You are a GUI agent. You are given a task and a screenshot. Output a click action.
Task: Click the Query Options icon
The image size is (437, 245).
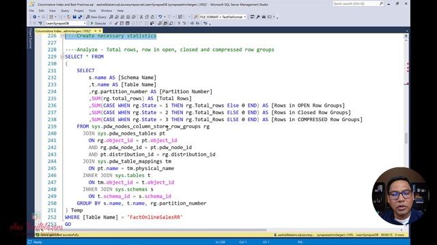tap(128, 23)
